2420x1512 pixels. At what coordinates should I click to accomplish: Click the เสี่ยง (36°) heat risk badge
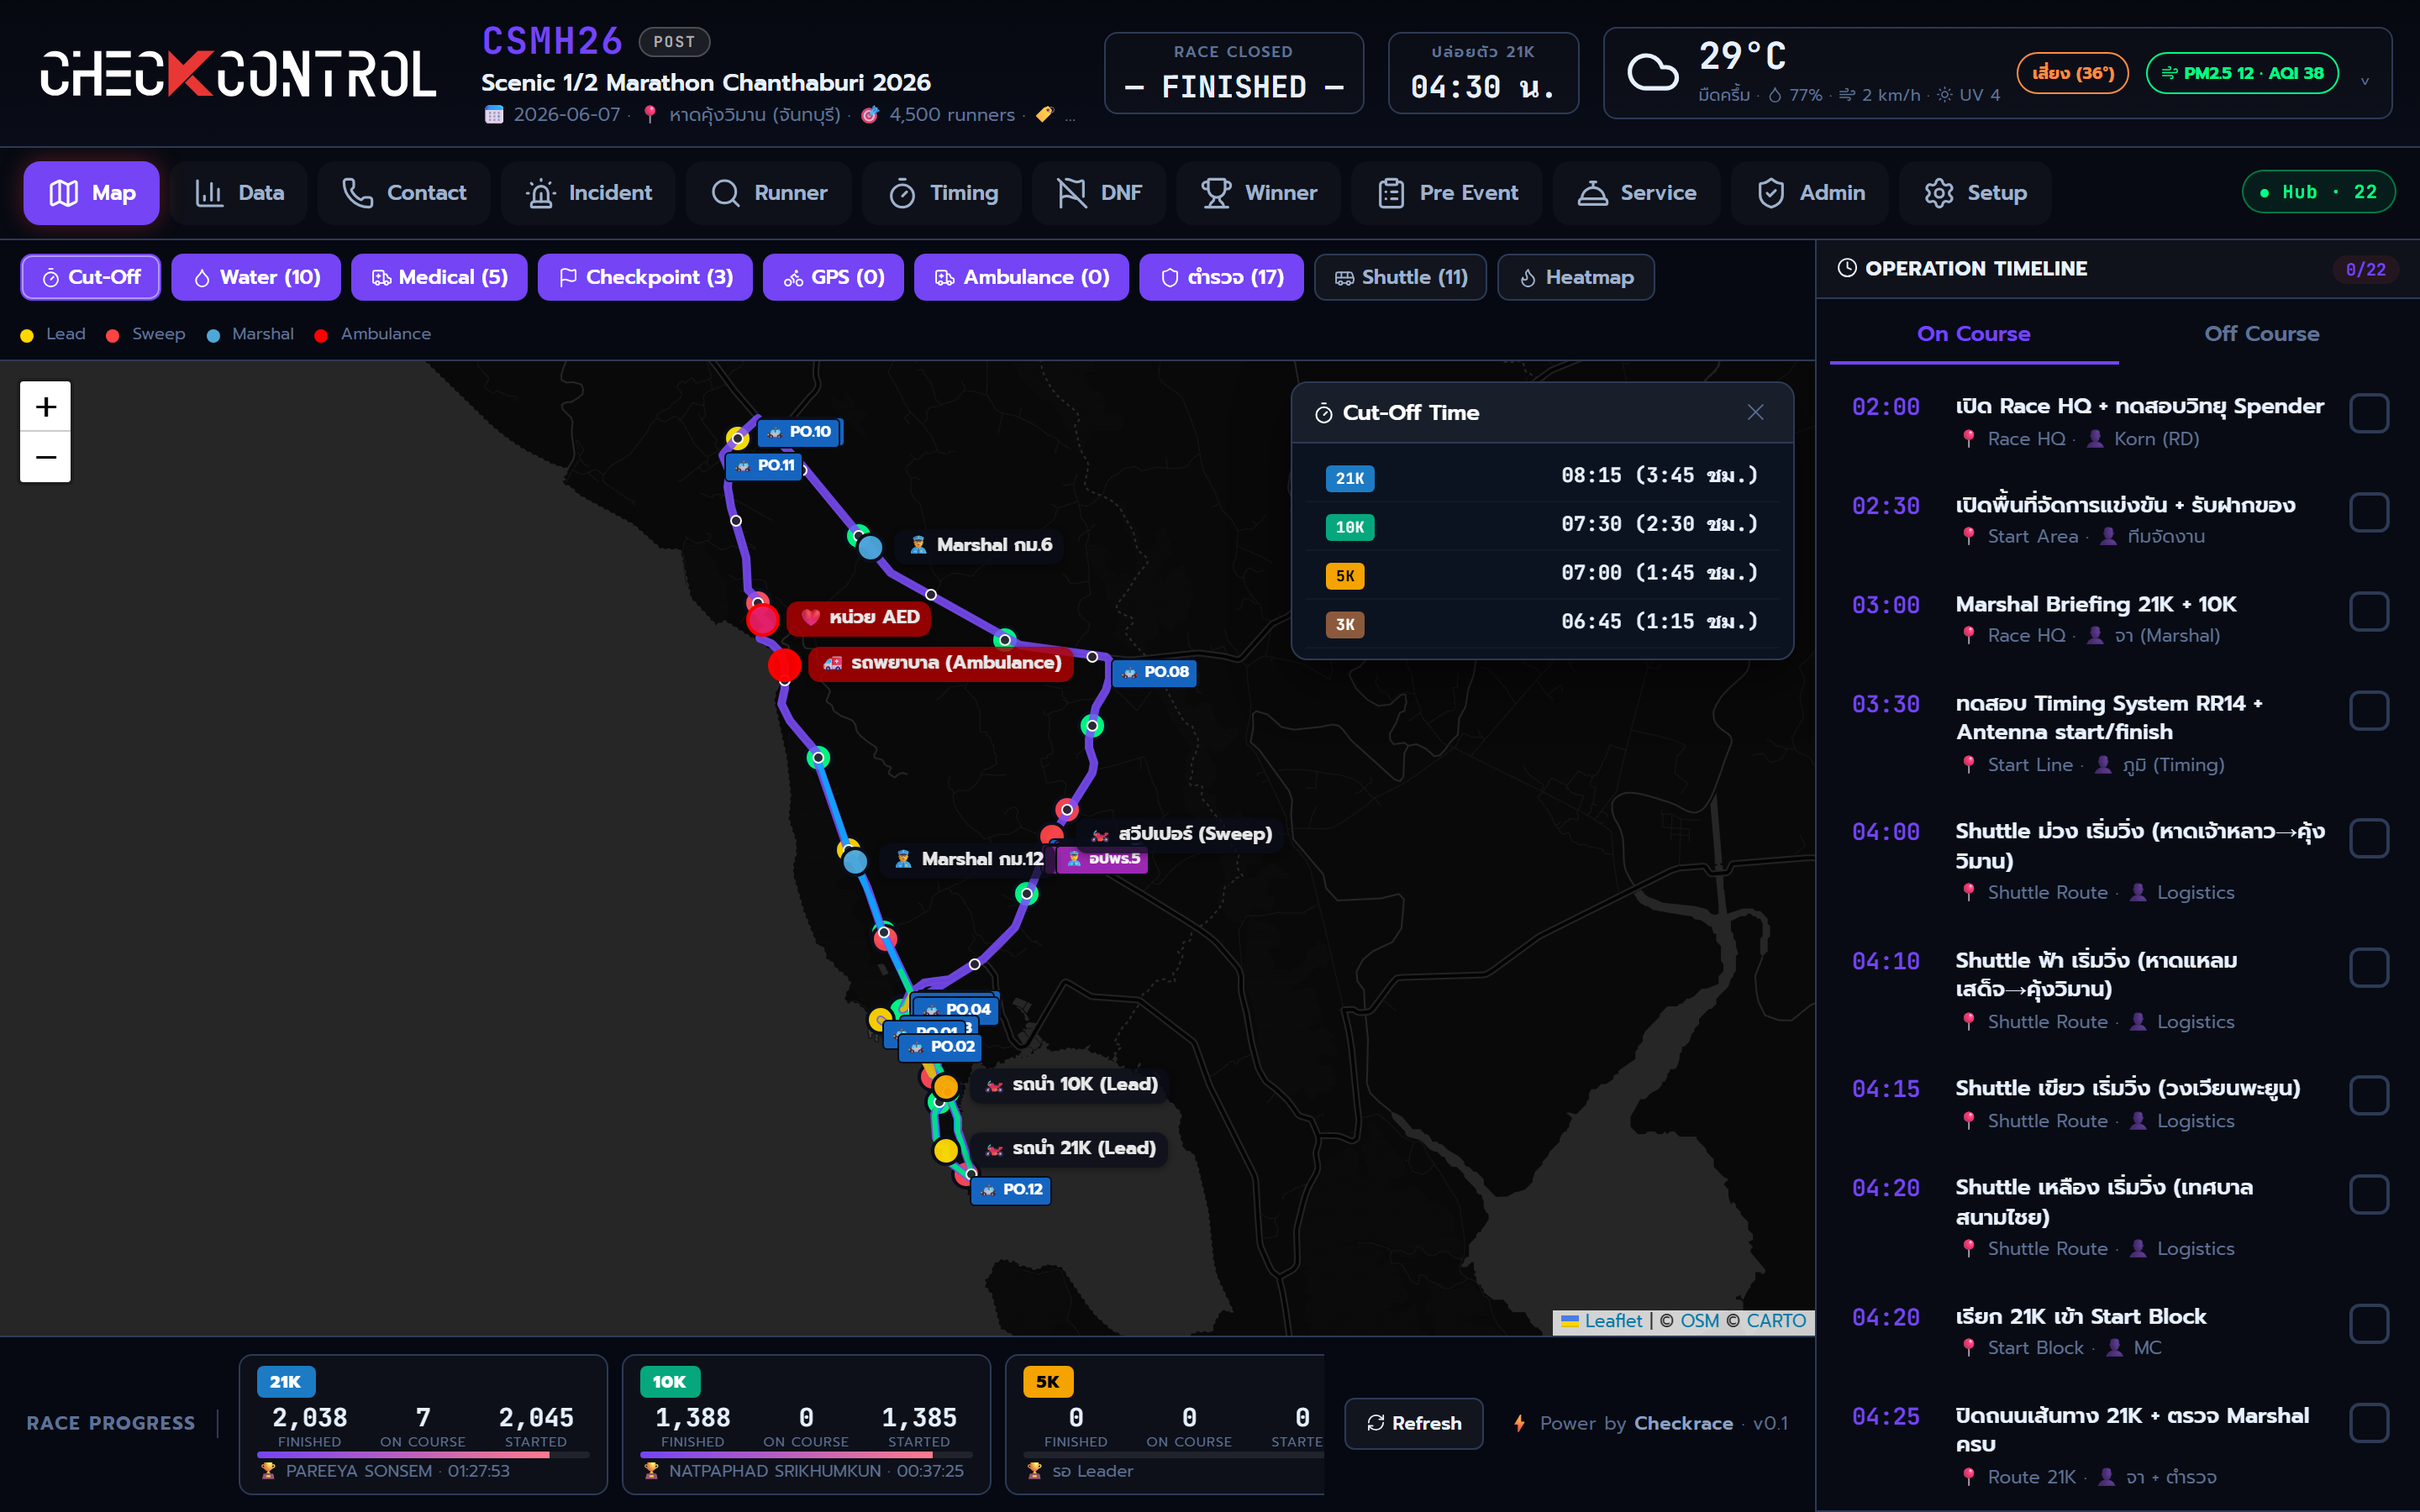click(x=2072, y=73)
